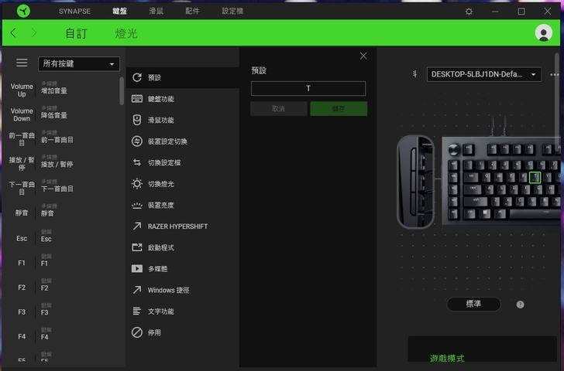This screenshot has width=564, height=371.
Task: Select 裝置設定切換 device switch icon
Action: [x=137, y=141]
